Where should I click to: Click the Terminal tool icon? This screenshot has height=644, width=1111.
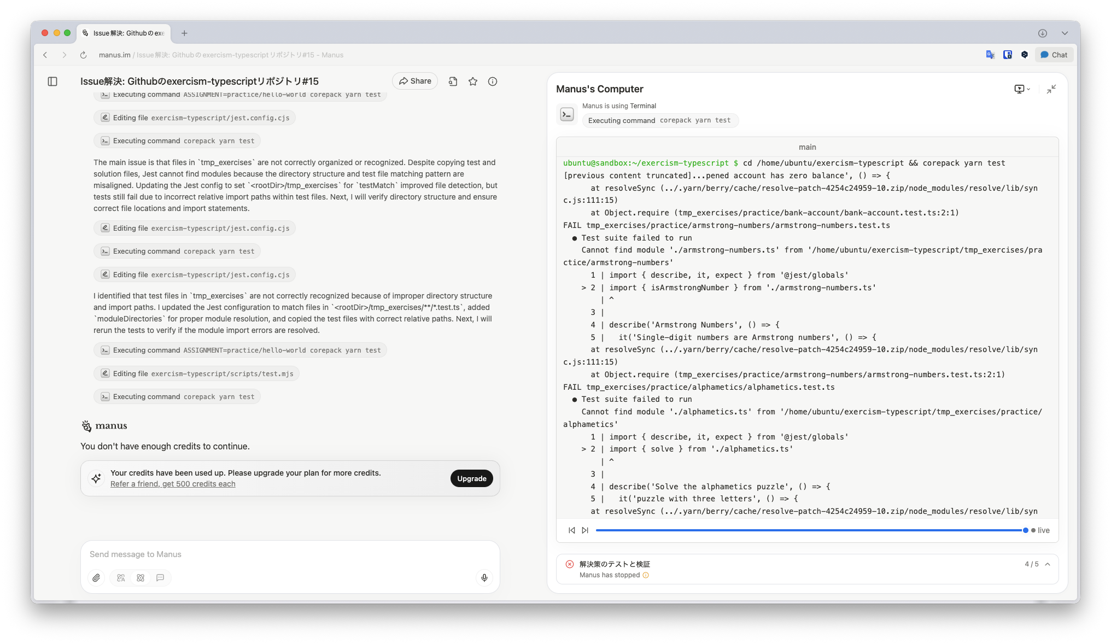567,114
